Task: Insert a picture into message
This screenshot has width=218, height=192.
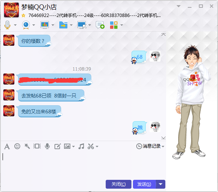Action: (x=67, y=146)
